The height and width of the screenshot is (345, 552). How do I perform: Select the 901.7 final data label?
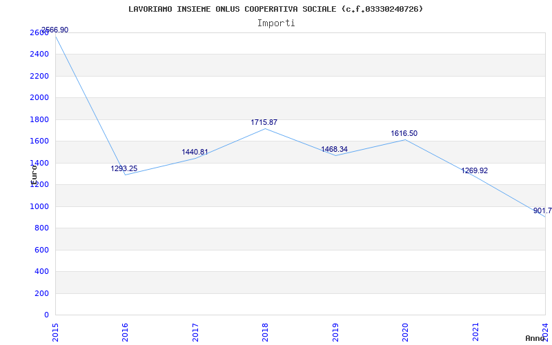pos(542,211)
